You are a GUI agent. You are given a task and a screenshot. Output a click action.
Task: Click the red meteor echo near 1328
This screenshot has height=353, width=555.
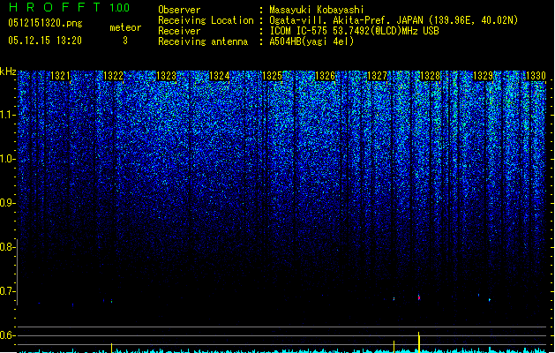point(419,297)
